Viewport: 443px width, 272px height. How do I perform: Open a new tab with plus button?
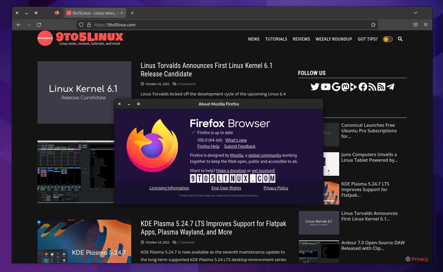(x=132, y=13)
